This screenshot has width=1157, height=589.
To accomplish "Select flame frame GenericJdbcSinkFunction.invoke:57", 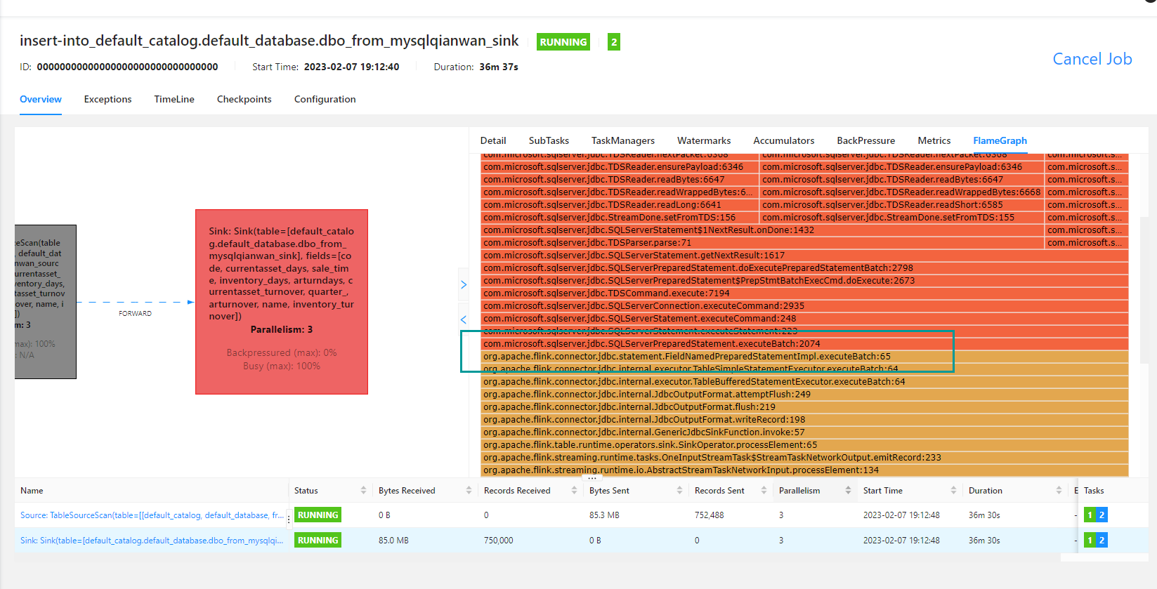I will pyautogui.click(x=804, y=432).
